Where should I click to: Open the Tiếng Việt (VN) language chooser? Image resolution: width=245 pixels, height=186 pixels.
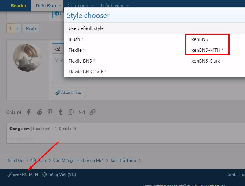[59, 175]
